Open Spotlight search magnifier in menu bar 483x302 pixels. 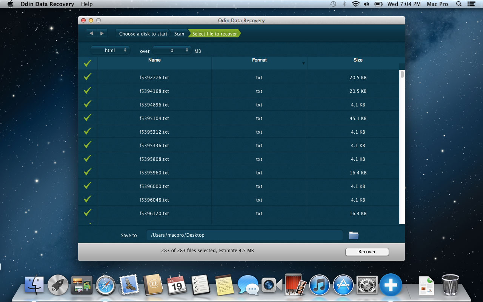(x=459, y=4)
